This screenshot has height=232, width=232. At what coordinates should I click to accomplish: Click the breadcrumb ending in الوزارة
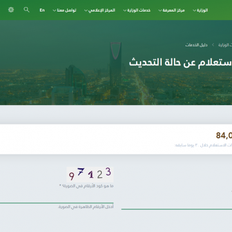tap(225, 45)
